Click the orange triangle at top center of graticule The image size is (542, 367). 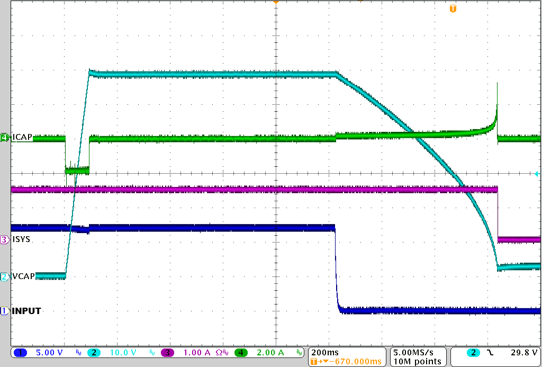click(275, 3)
